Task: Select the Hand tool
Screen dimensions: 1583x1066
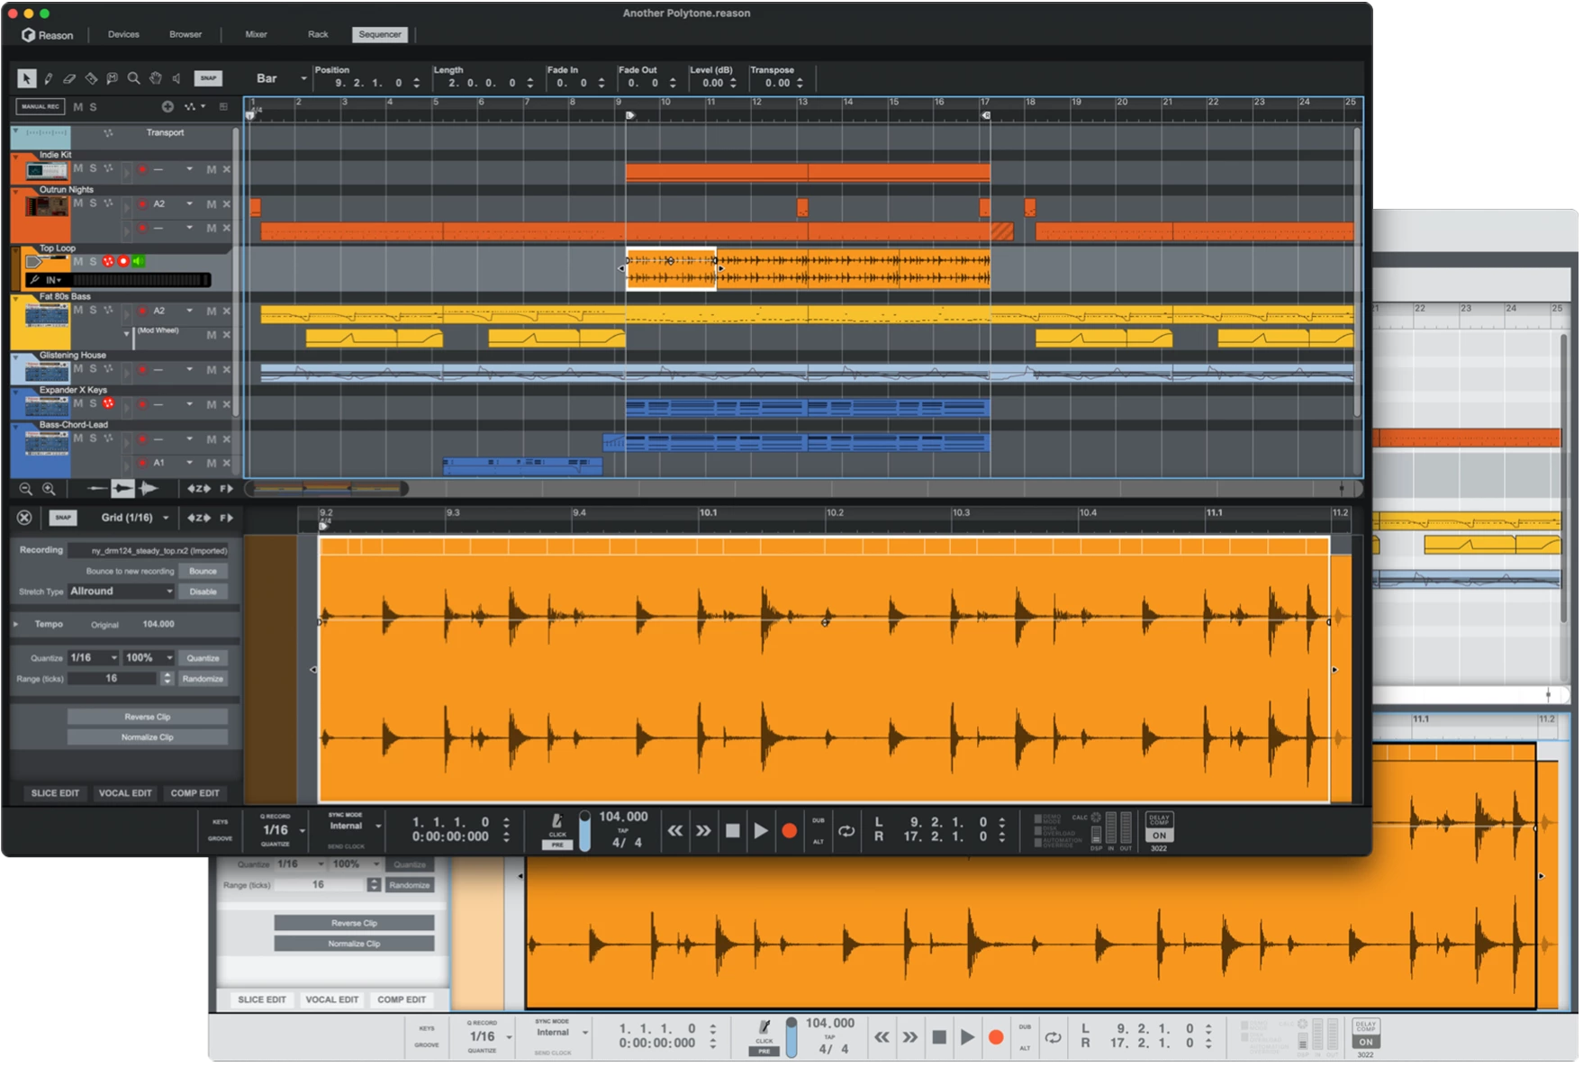Action: point(155,79)
